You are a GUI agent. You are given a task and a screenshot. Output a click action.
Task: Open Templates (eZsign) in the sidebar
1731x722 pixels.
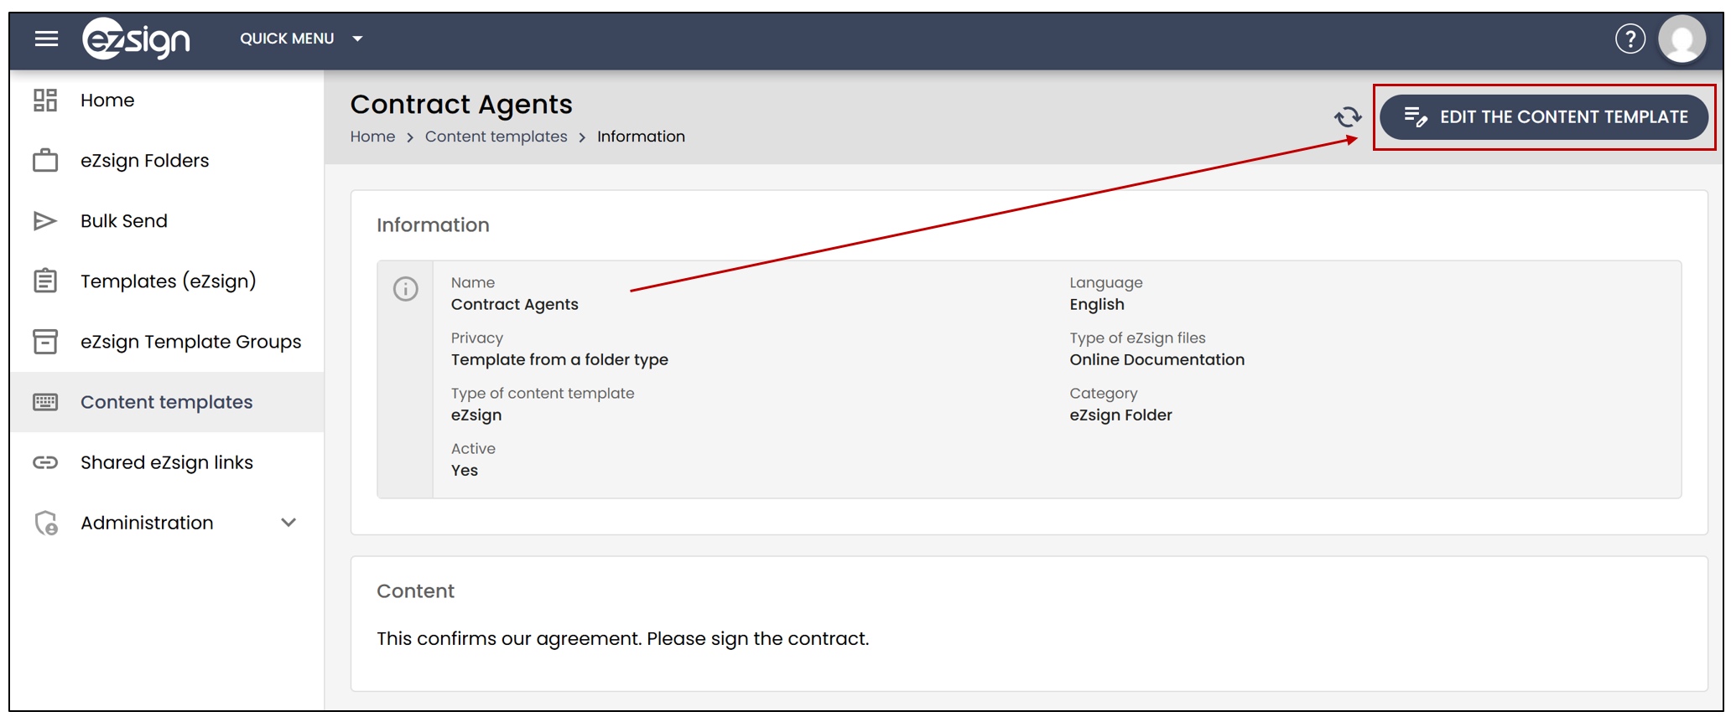pyautogui.click(x=167, y=281)
